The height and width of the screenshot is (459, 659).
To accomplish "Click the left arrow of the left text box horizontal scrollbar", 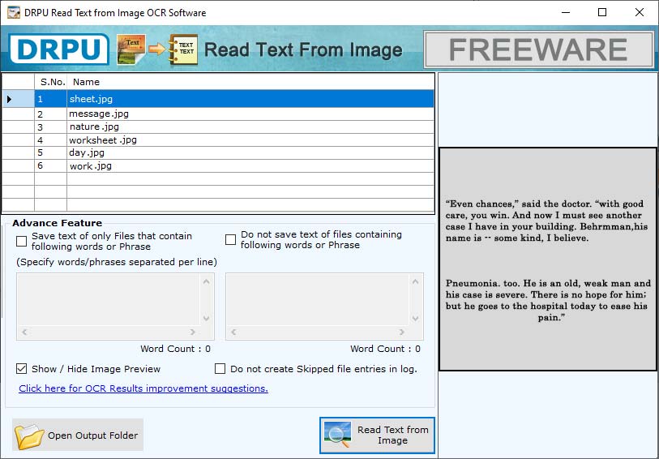I will click(24, 332).
